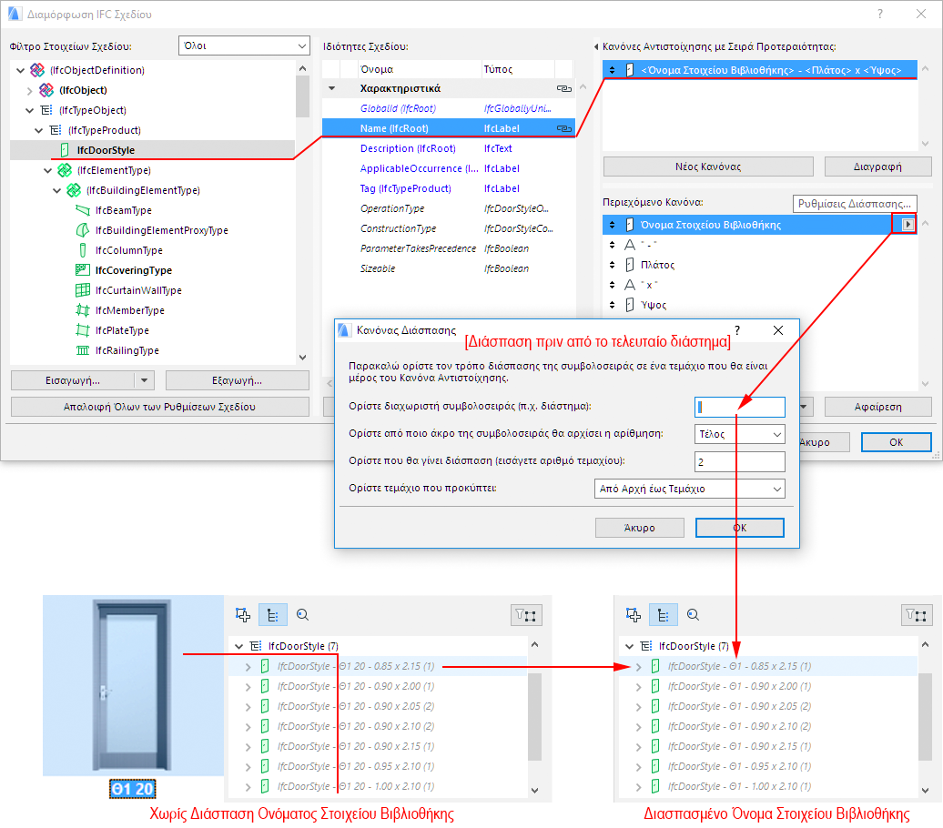The image size is (943, 828).
Task: Collapse the (IfcObjectDefinition) node
Action: coord(20,70)
